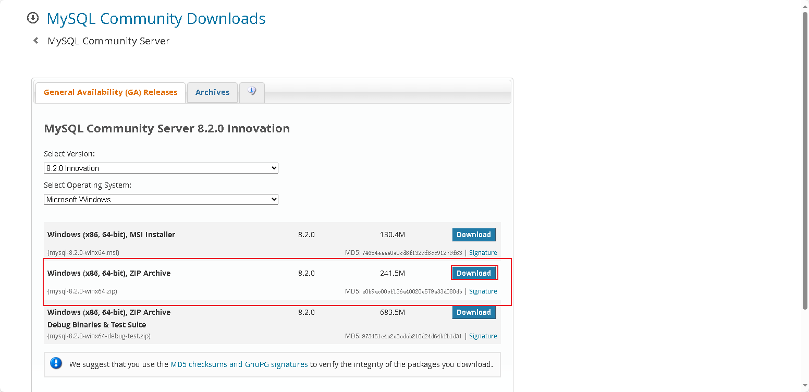Click the scrollbar down arrow
809x392 pixels.
tap(805, 388)
